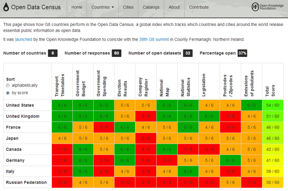This screenshot has height=191, width=288.
Task: Go to the Cities page
Action: [x=128, y=7]
